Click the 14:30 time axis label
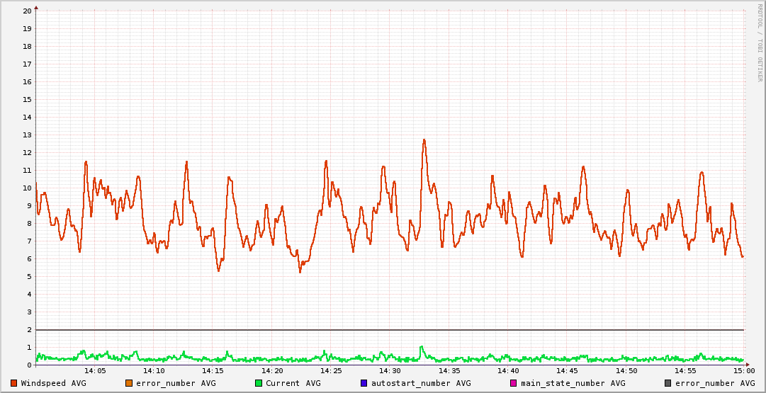 [390, 371]
